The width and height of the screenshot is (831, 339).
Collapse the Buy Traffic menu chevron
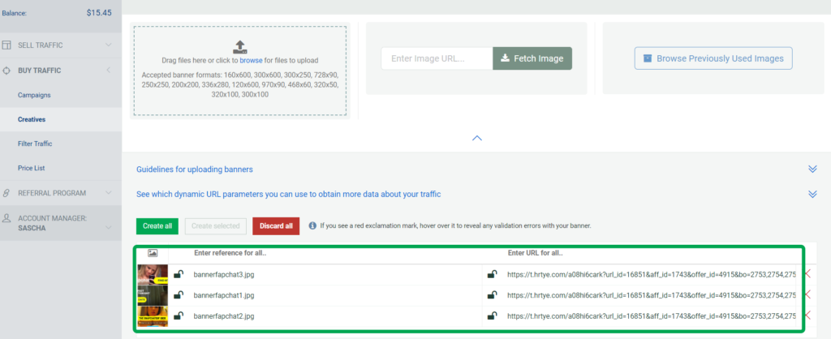tap(109, 70)
